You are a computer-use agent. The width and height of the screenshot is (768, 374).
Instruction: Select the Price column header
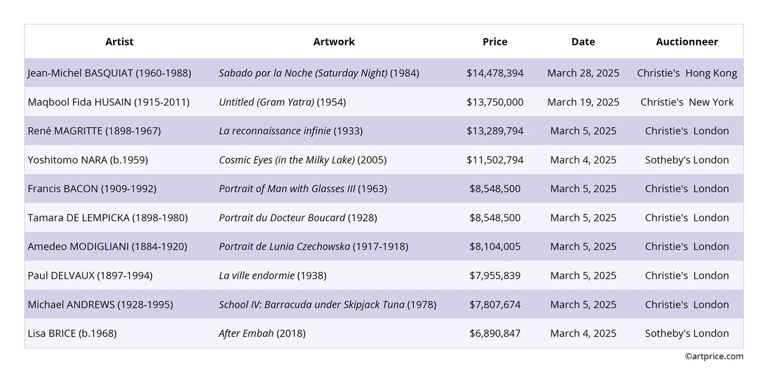pos(495,42)
